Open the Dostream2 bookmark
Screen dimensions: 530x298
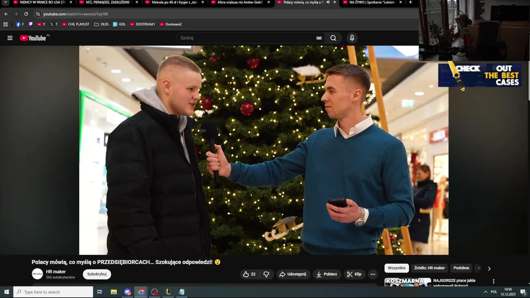coord(171,24)
